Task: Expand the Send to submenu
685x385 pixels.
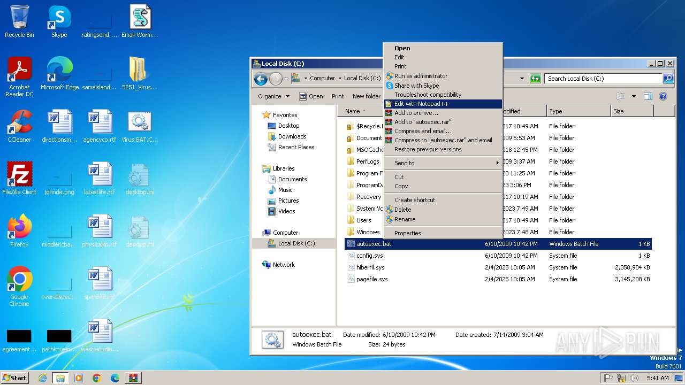Action: (443, 163)
